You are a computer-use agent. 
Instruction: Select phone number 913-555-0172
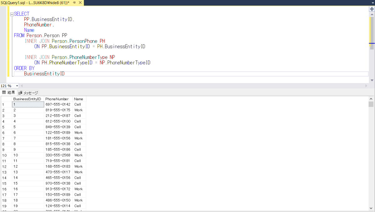58,189
